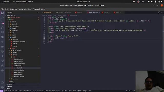Open application_record.rb file
164x92 pixels.
click(x=19, y=42)
